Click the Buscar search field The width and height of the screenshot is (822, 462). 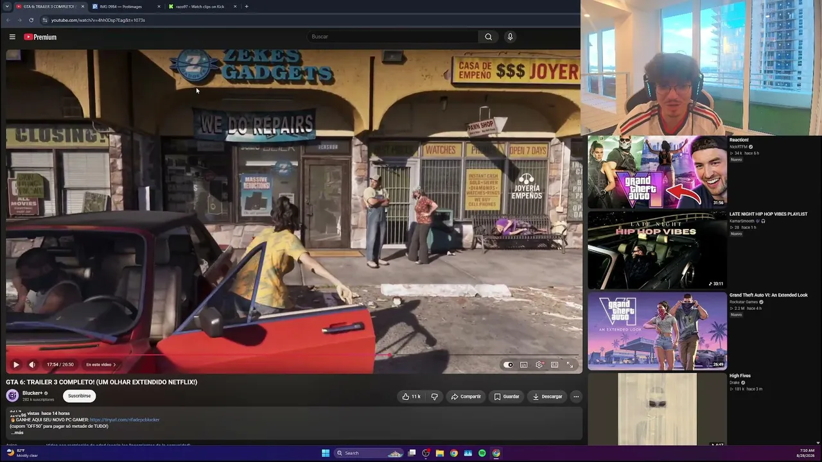pyautogui.click(x=392, y=37)
